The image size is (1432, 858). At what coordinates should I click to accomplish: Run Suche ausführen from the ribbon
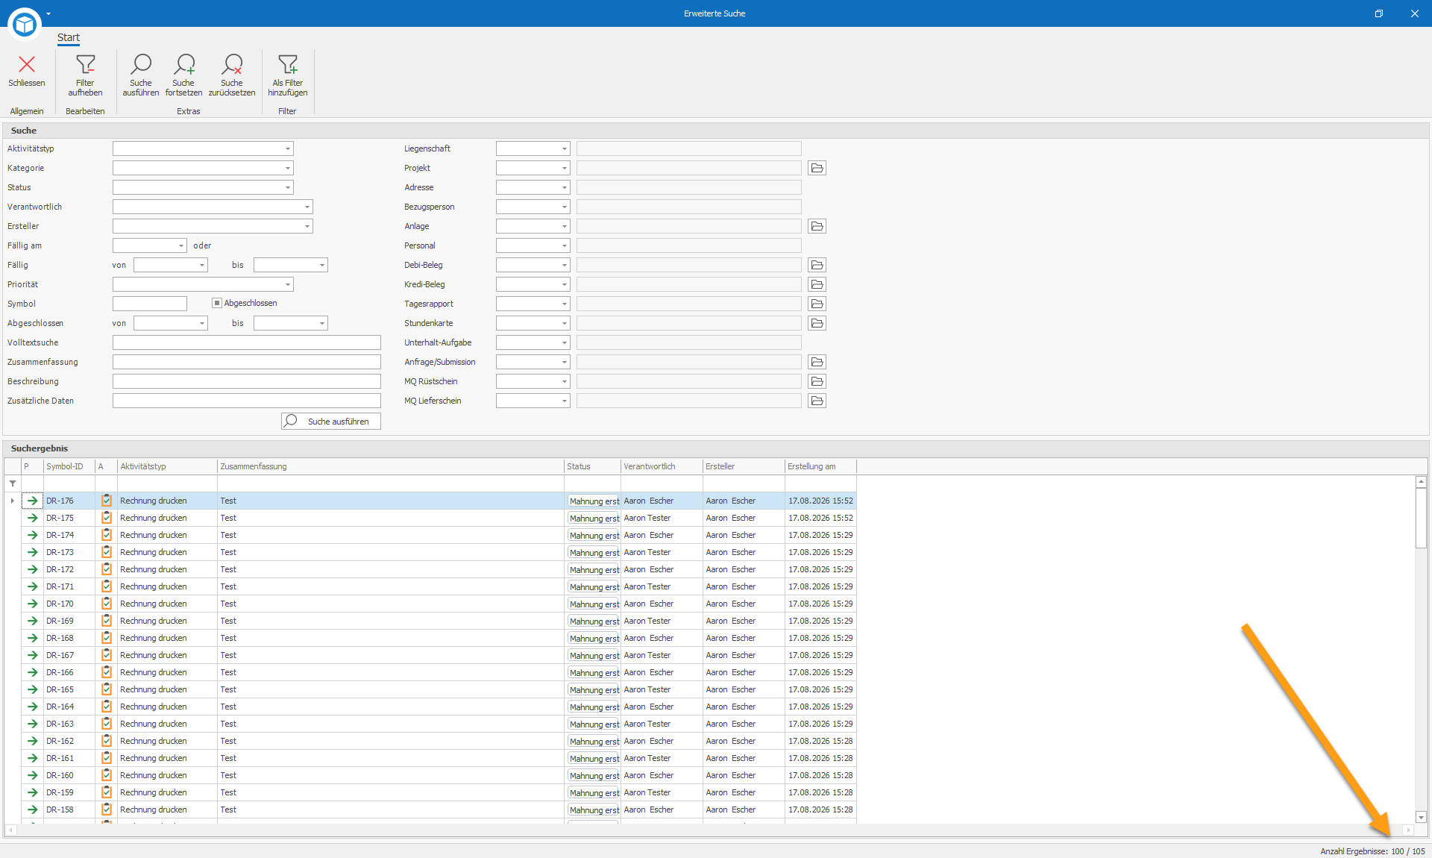(140, 75)
